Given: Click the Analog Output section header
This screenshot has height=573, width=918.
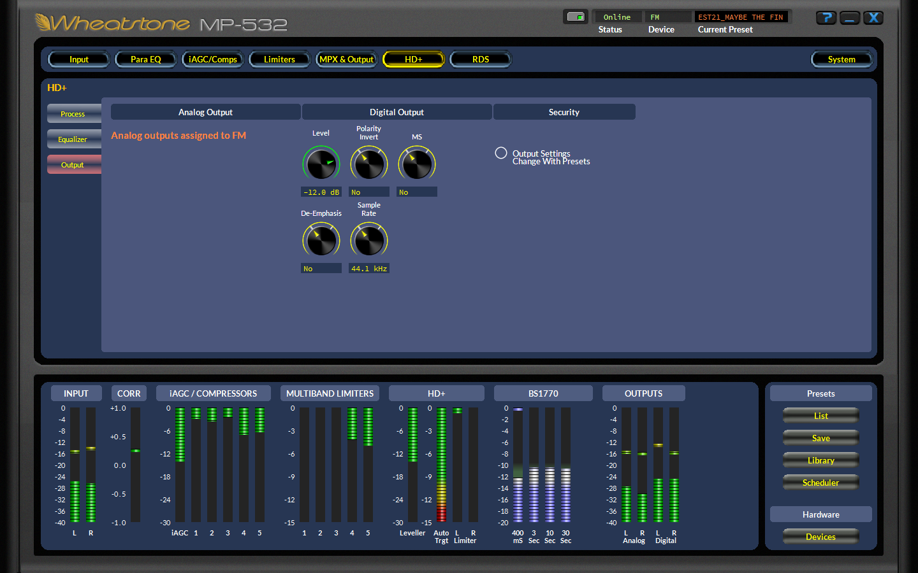Looking at the screenshot, I should point(205,112).
